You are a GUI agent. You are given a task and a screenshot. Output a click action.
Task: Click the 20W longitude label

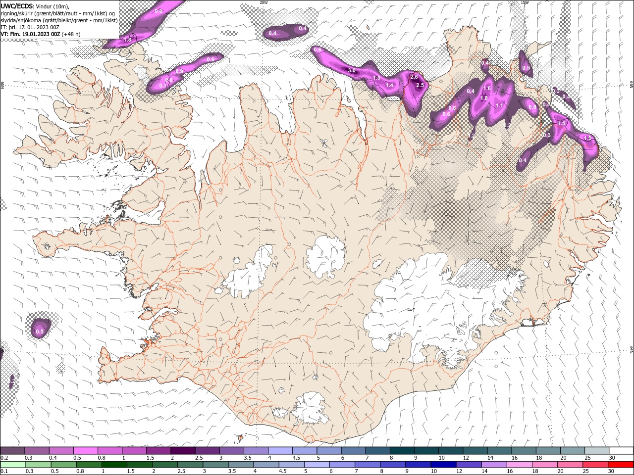pos(264,2)
